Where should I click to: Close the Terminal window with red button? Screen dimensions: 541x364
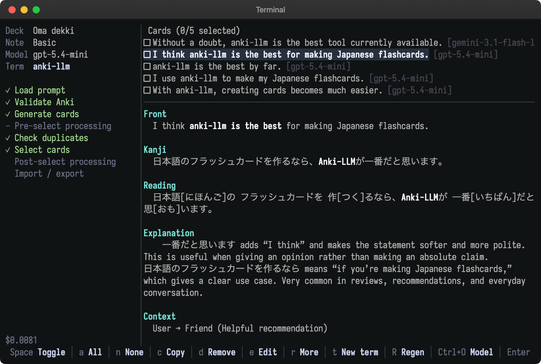[x=12, y=10]
